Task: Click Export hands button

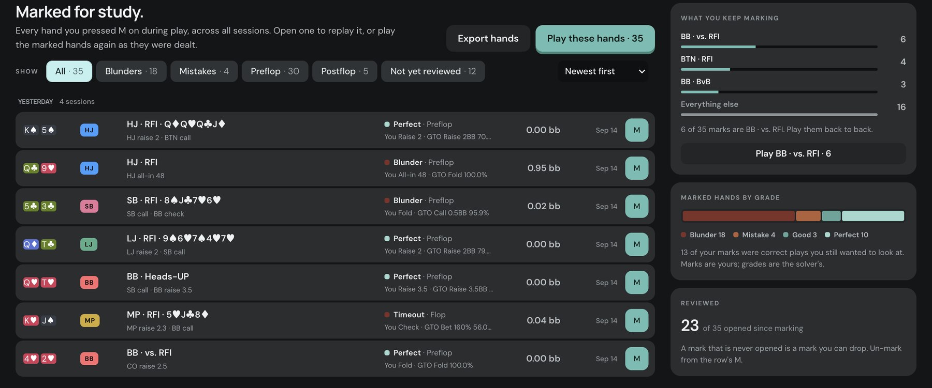Action: pos(488,38)
